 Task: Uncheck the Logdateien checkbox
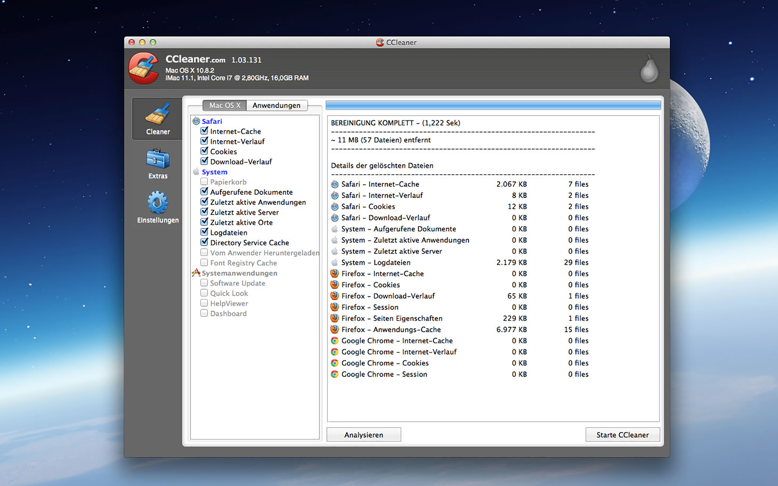tap(204, 232)
